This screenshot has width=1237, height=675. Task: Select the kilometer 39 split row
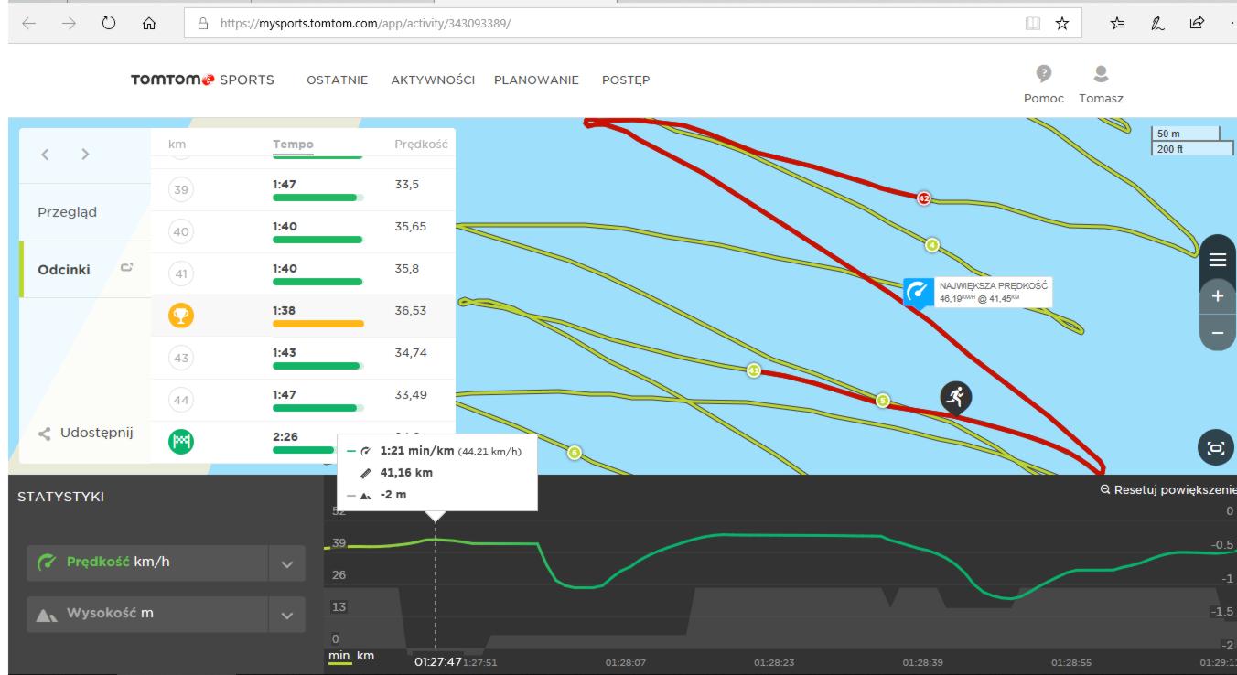[303, 190]
